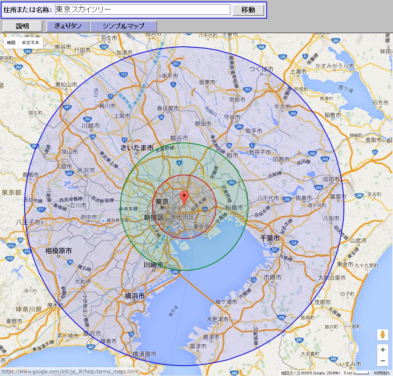
Task: Open the シンプルマップ tab
Action: pos(123,26)
